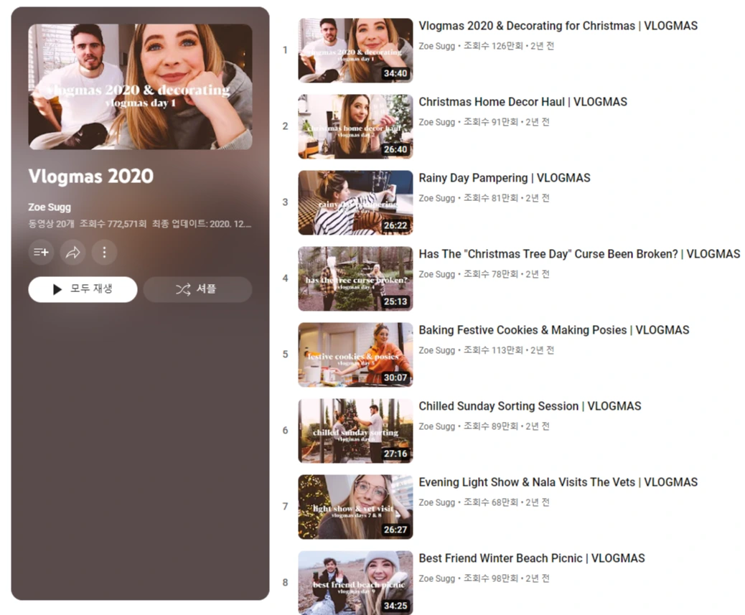Click the 최종 업데이트 last updated text
The image size is (745, 615).
[x=202, y=224]
